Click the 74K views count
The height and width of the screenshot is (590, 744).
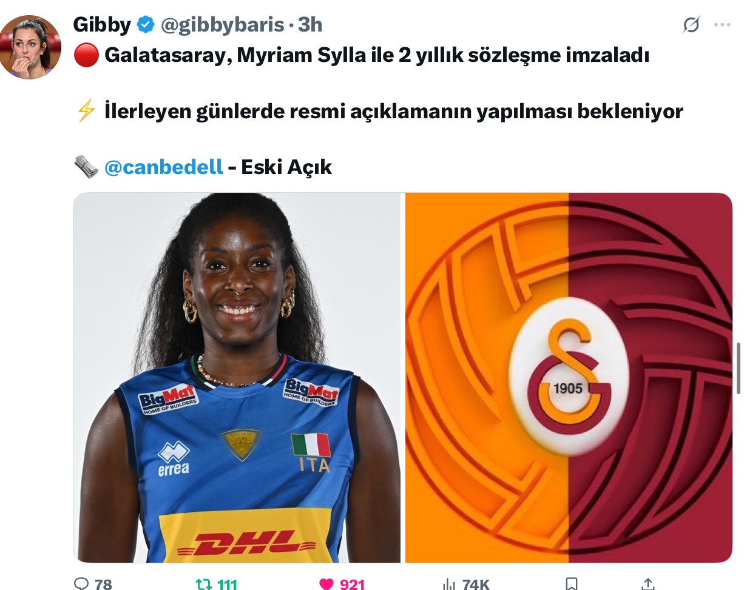[x=476, y=584]
